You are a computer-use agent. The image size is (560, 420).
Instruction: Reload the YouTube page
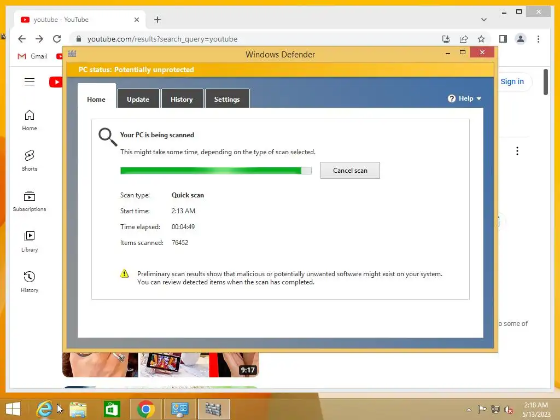[x=57, y=39]
